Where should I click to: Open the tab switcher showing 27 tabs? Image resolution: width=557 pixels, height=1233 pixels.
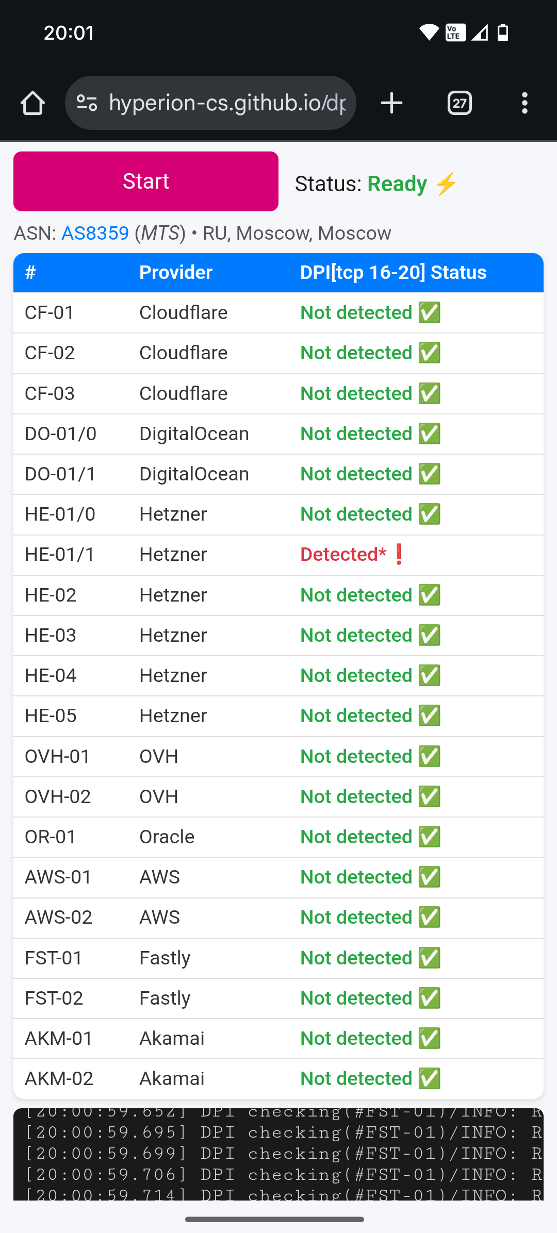click(460, 103)
